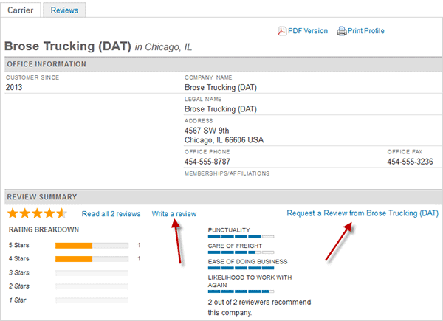Click the Company Name value Brose Trucking
The width and height of the screenshot is (443, 321).
[x=221, y=88]
